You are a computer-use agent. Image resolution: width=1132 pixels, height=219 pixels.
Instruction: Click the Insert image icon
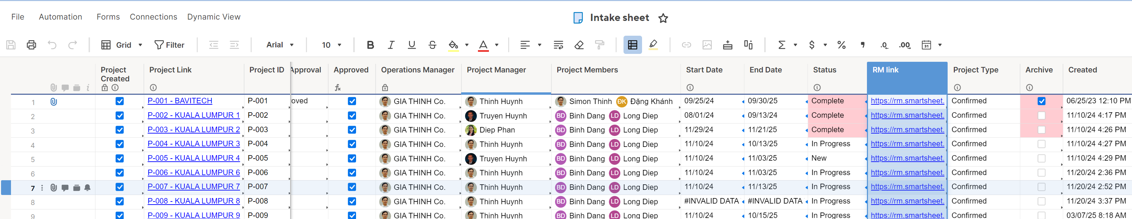tap(707, 45)
